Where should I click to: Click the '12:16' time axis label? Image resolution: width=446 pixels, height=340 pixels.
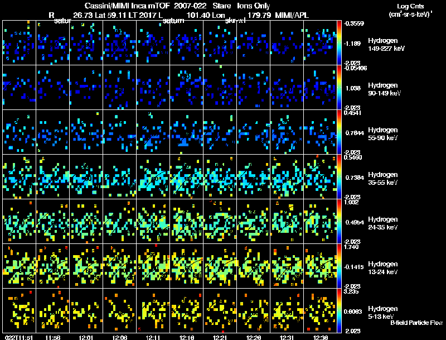click(187, 337)
